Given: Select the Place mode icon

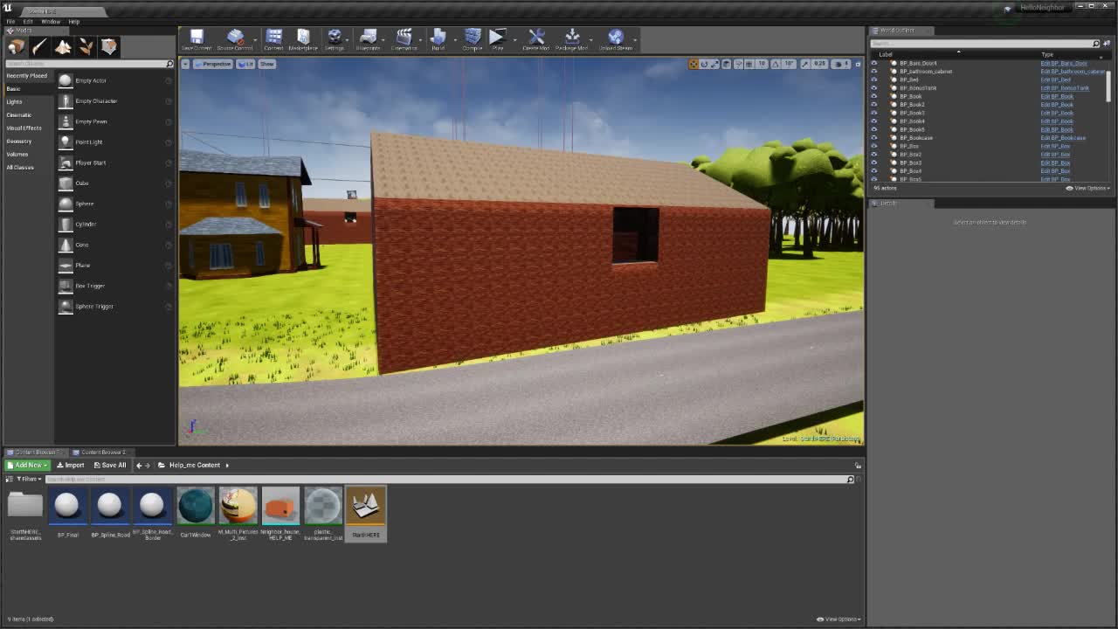Looking at the screenshot, I should point(17,46).
